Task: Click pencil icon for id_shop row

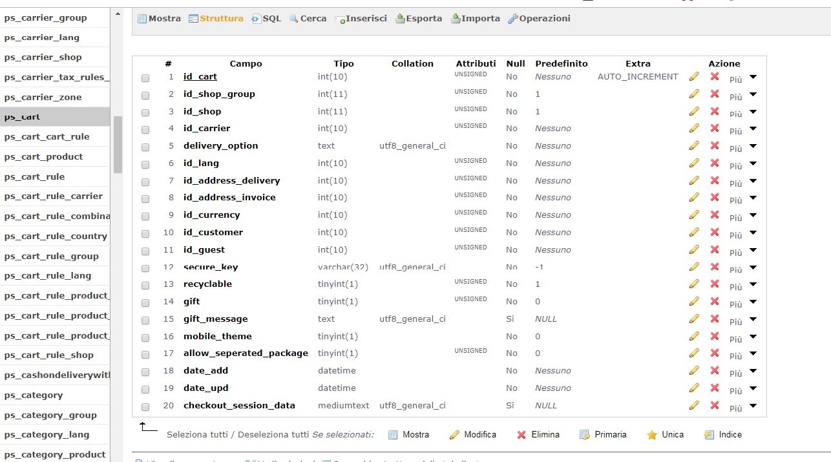Action: (x=694, y=111)
